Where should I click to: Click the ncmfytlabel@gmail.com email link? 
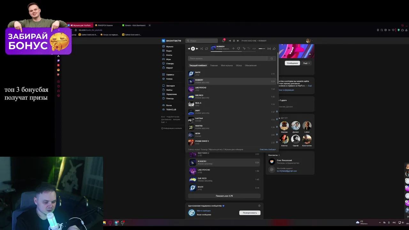287,171
